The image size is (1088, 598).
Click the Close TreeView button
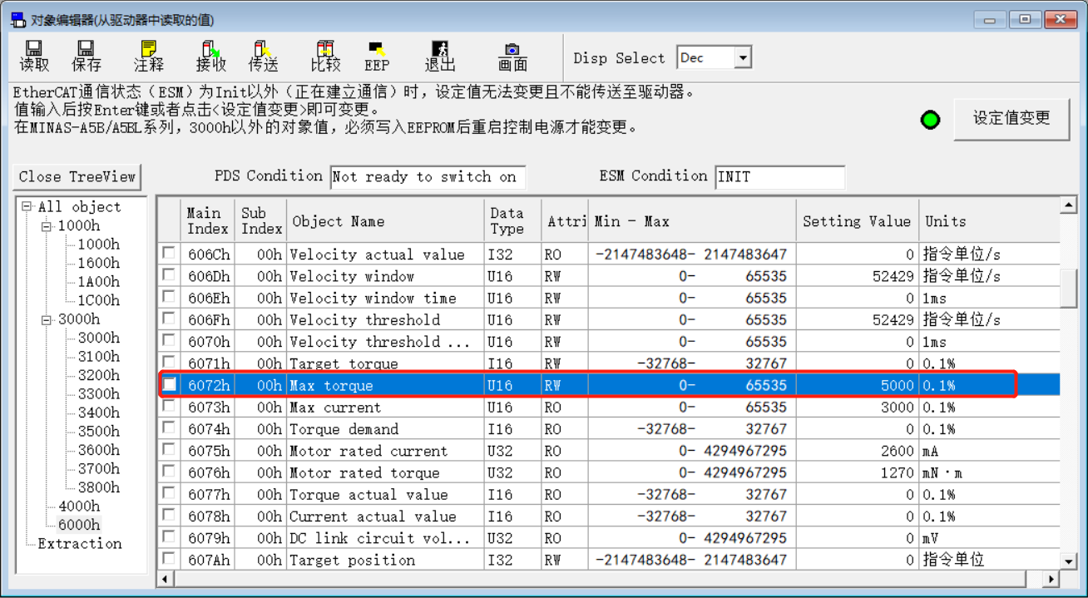pos(77,176)
